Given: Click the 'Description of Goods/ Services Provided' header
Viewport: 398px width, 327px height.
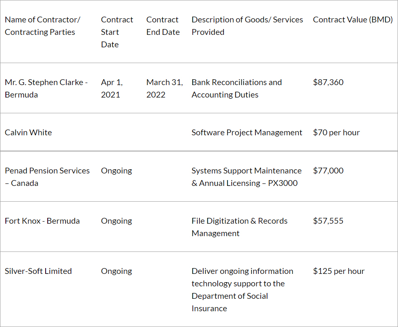Looking at the screenshot, I should [247, 26].
